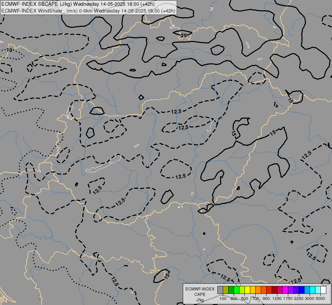332x305 pixels.
Task: Click the 5000 legend tick value
Action: click(x=320, y=299)
